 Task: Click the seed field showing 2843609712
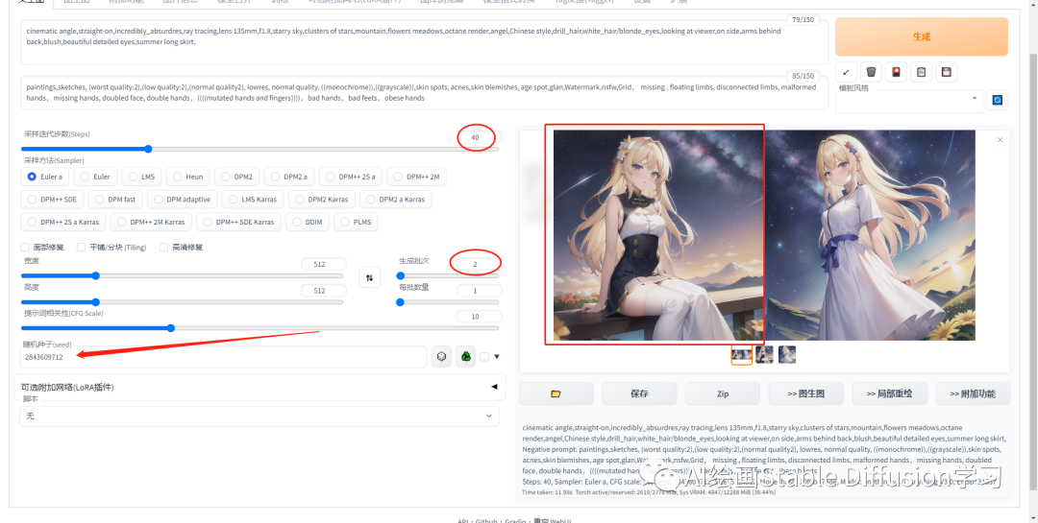(x=223, y=357)
